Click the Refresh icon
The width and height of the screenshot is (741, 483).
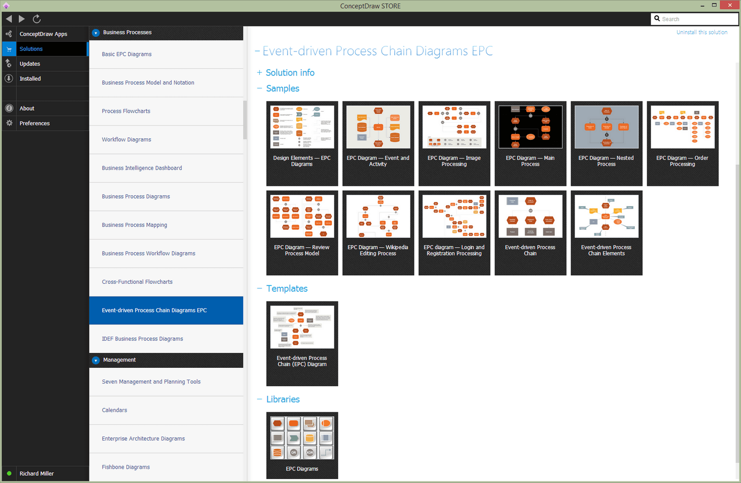[x=37, y=19]
